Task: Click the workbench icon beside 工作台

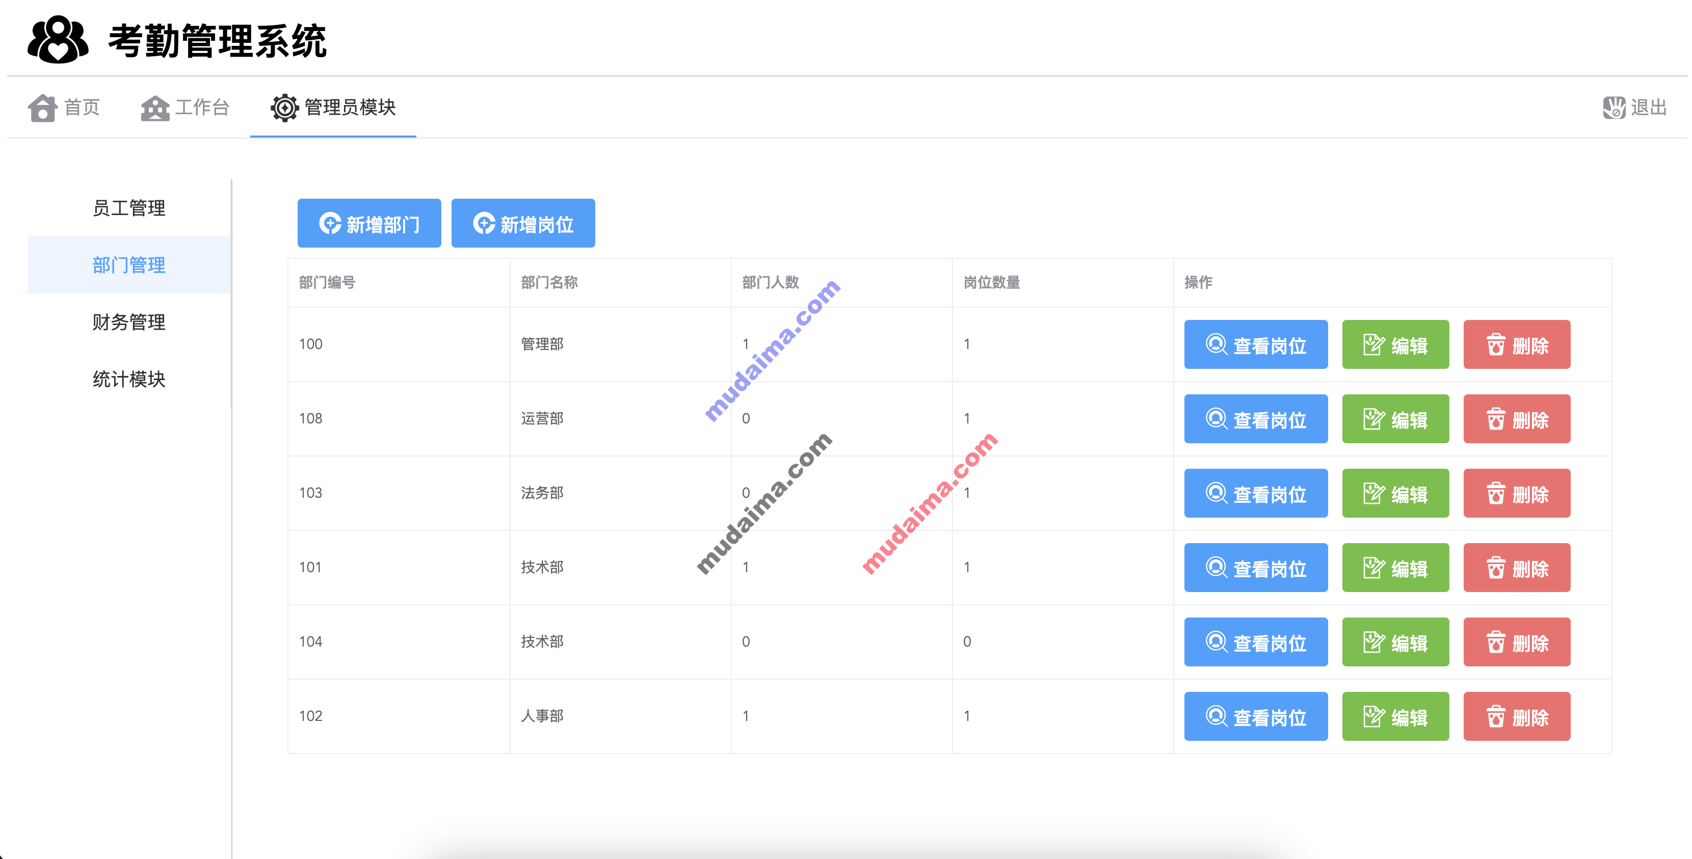Action: coord(155,108)
